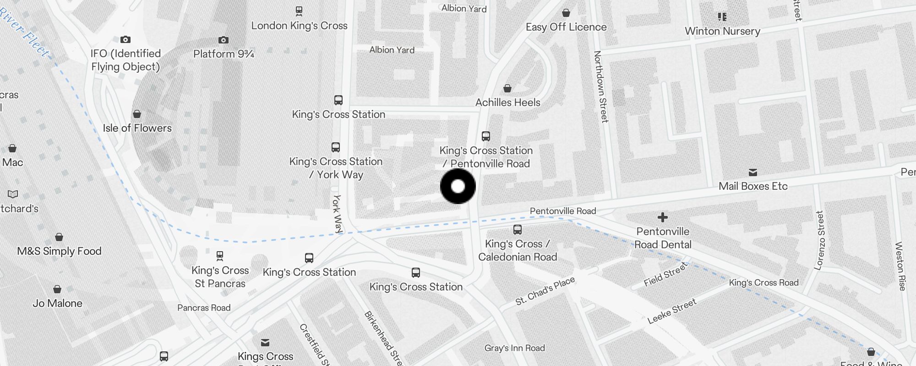Screen dimensions: 916x366
Task: Click the Easy Off Licence shop icon
Action: (x=566, y=13)
